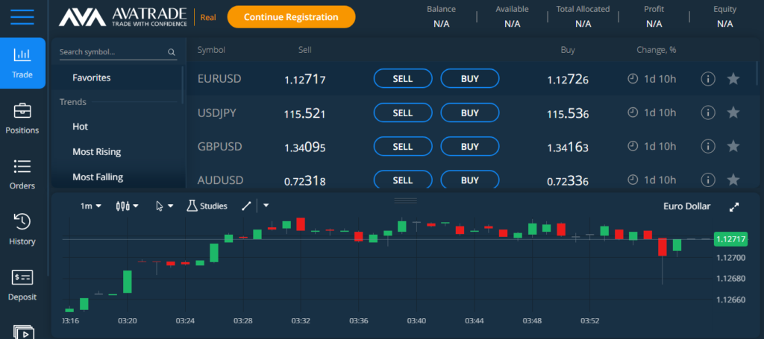The width and height of the screenshot is (764, 339).
Task: Open the Deposit section
Action: coord(22,285)
